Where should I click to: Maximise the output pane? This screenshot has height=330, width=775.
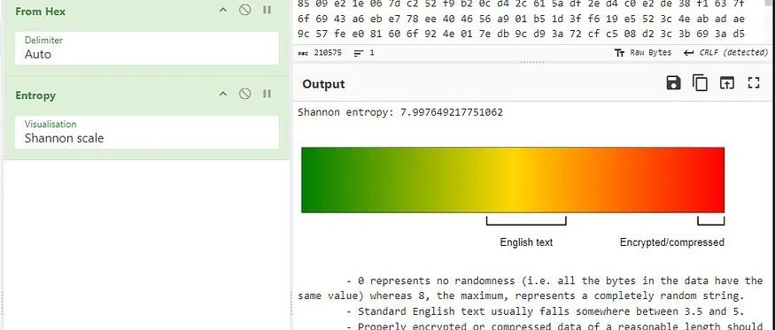(753, 83)
